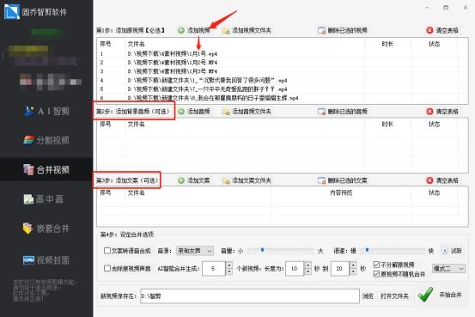Click the 嵌套合并 sidebar icon
475x317 pixels.
27,229
